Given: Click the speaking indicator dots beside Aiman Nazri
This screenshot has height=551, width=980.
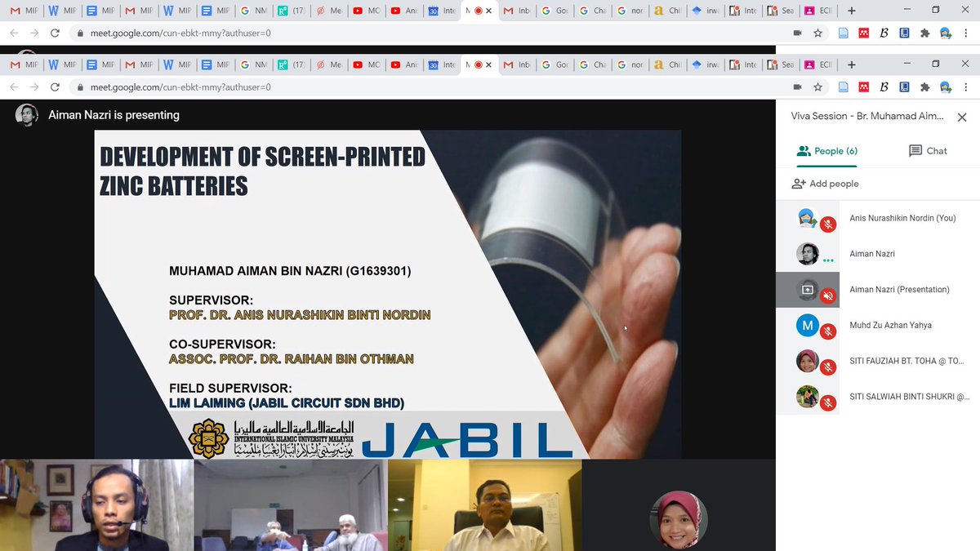Looking at the screenshot, I should coord(828,260).
